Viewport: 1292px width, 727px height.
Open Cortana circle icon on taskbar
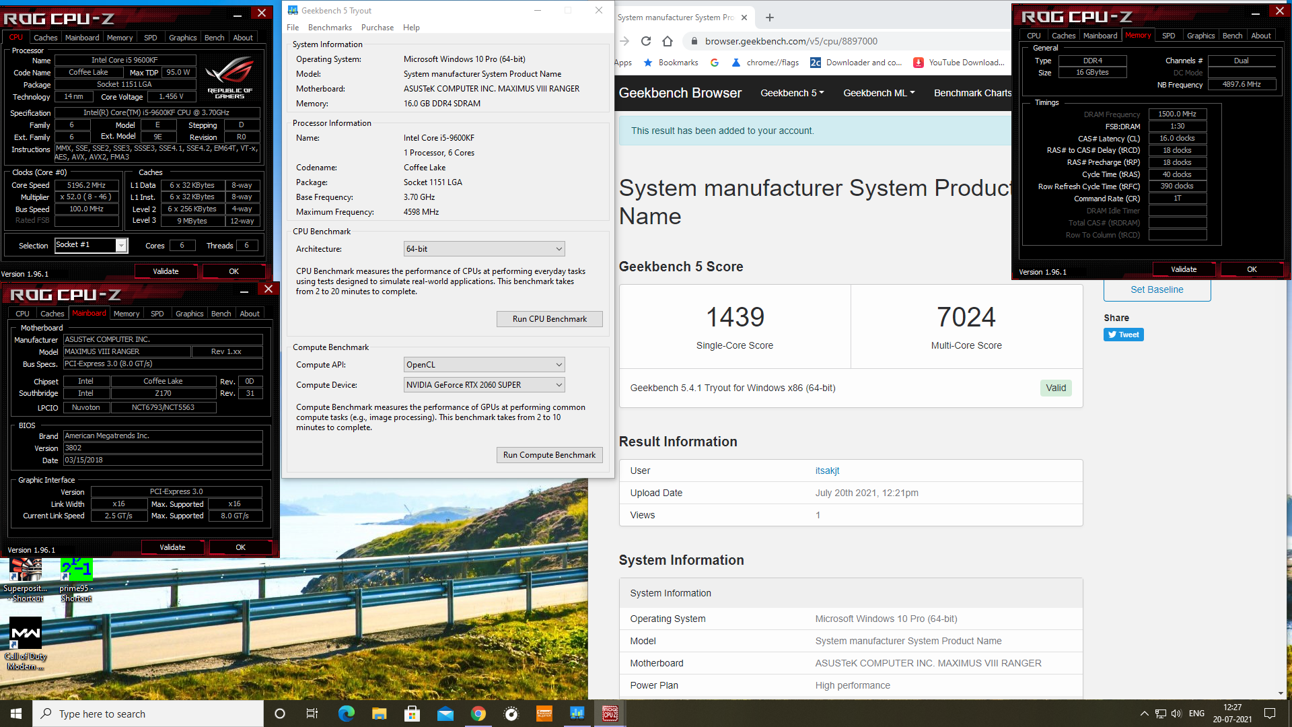[x=280, y=714]
